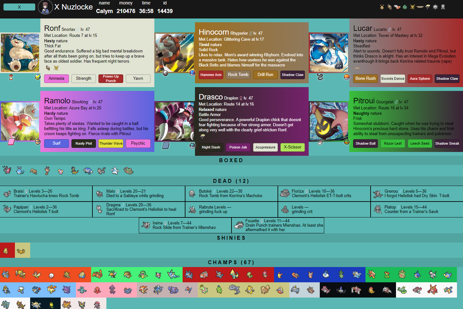
Task: Click the grey sprite in Braisi's dead entry
Action: coord(7,194)
